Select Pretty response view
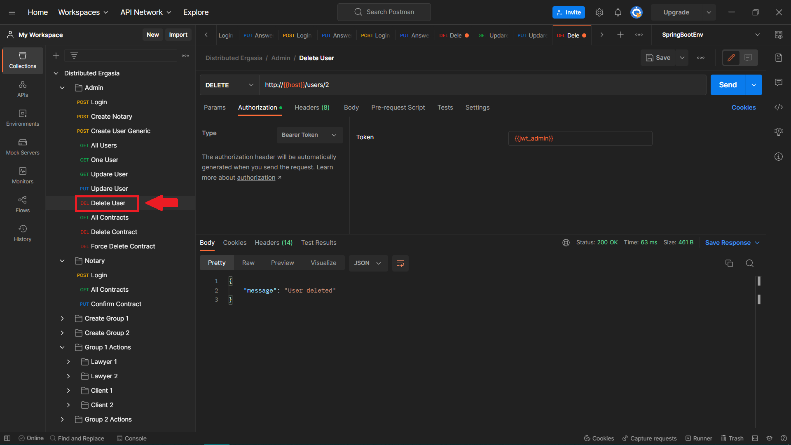Image resolution: width=791 pixels, height=445 pixels. (x=217, y=263)
